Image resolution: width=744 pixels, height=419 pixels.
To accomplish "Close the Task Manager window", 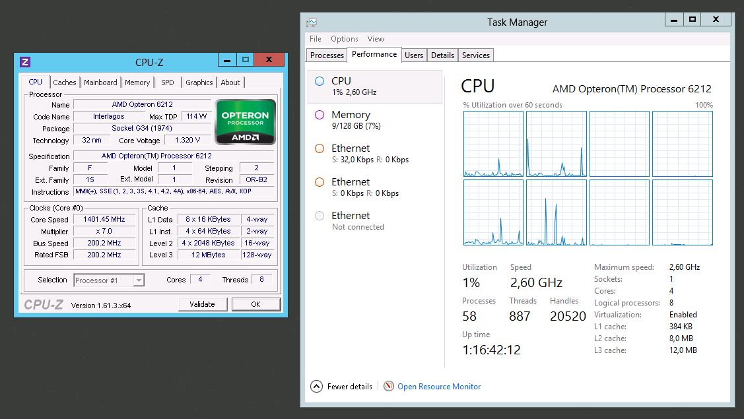I will pos(716,19).
